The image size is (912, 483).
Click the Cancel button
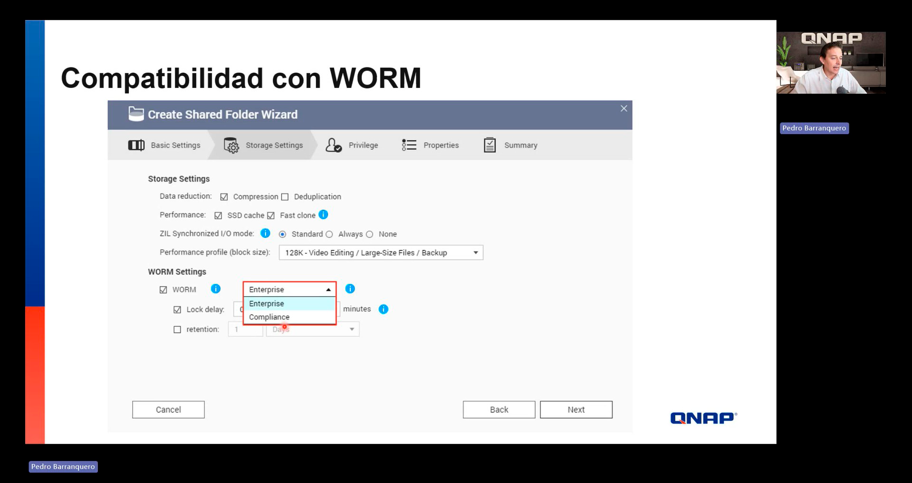click(168, 409)
